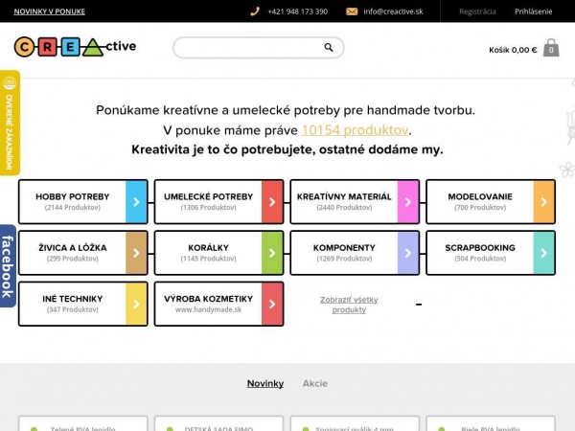Click the info@creactive.sk email address

pos(393,11)
